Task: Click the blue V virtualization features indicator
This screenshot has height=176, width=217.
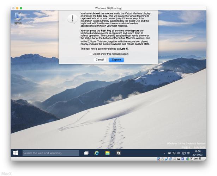Action: click(182, 159)
